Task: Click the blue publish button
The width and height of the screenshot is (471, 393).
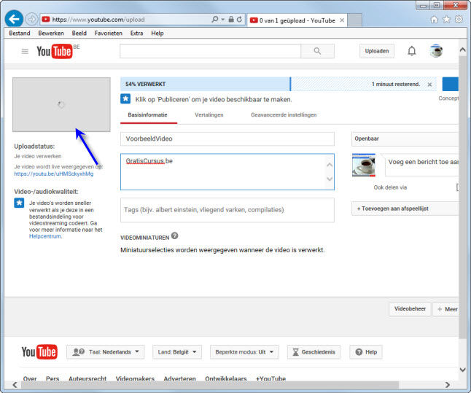Action: [451, 84]
